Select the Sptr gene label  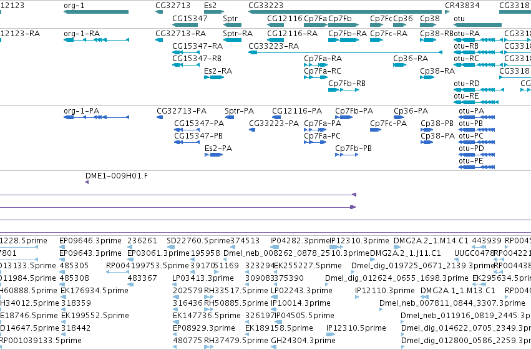[230, 18]
